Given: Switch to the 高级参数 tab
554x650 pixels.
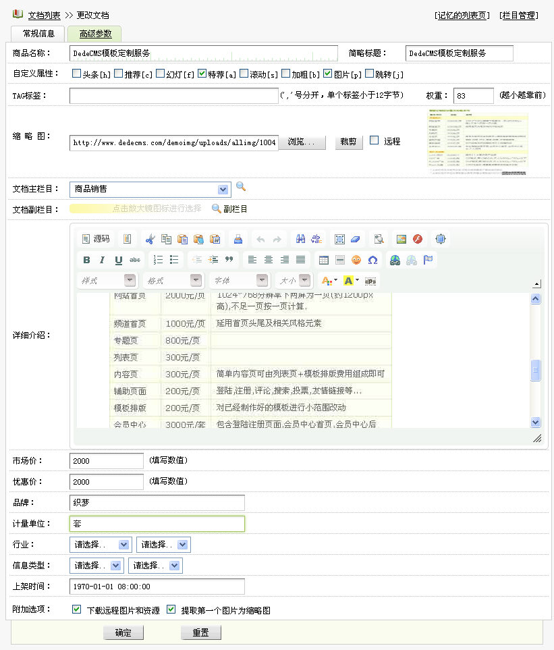Looking at the screenshot, I should pos(95,34).
